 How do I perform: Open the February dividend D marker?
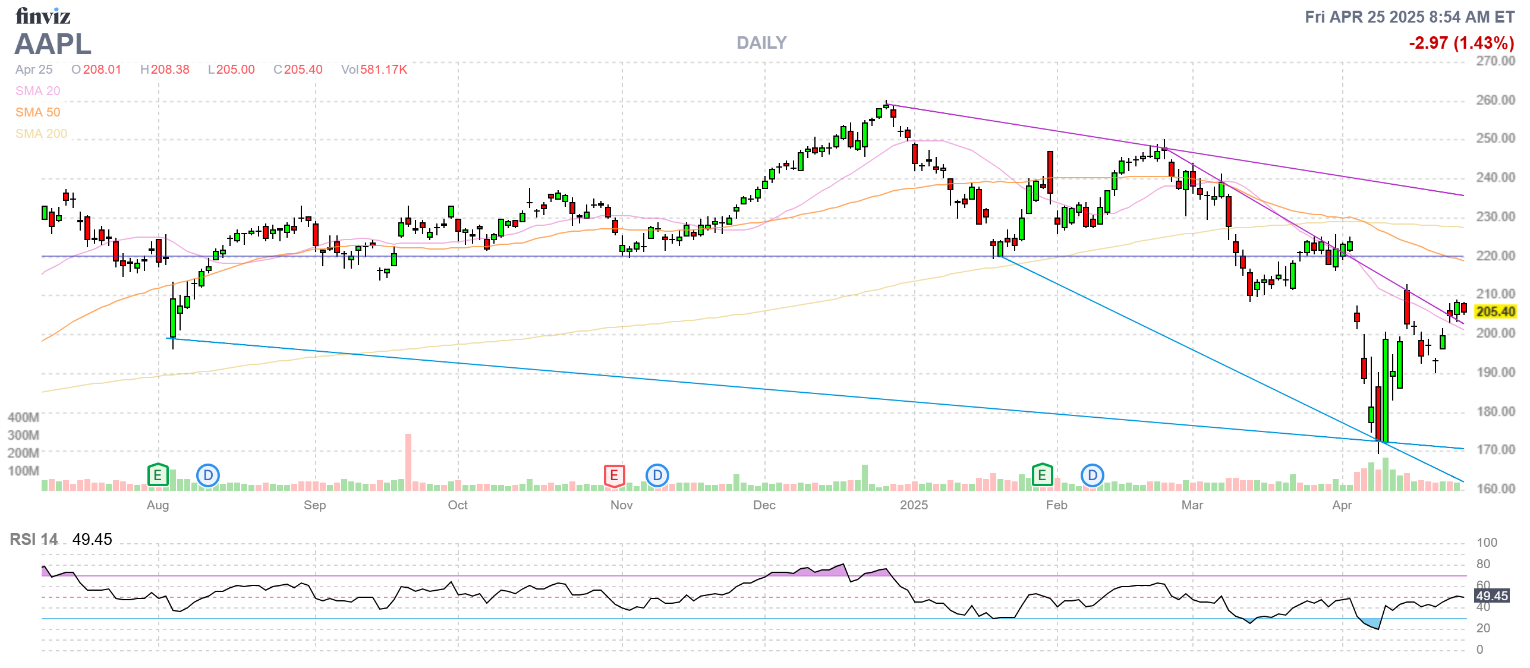click(1093, 475)
